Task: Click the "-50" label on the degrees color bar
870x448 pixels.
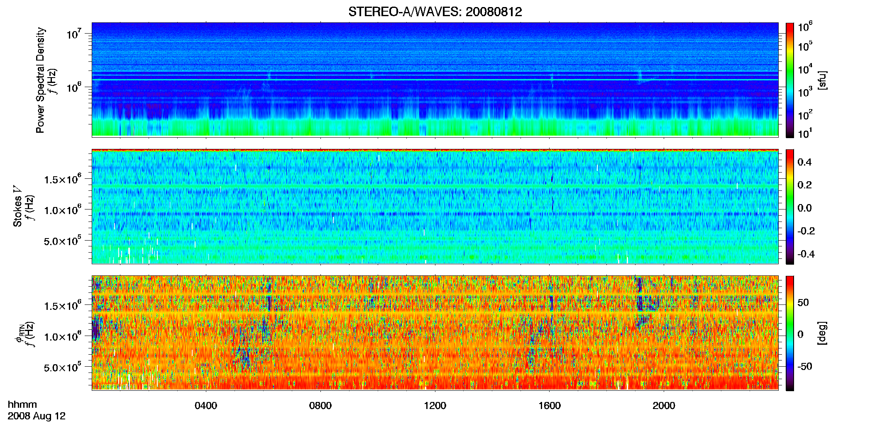Action: coord(805,366)
